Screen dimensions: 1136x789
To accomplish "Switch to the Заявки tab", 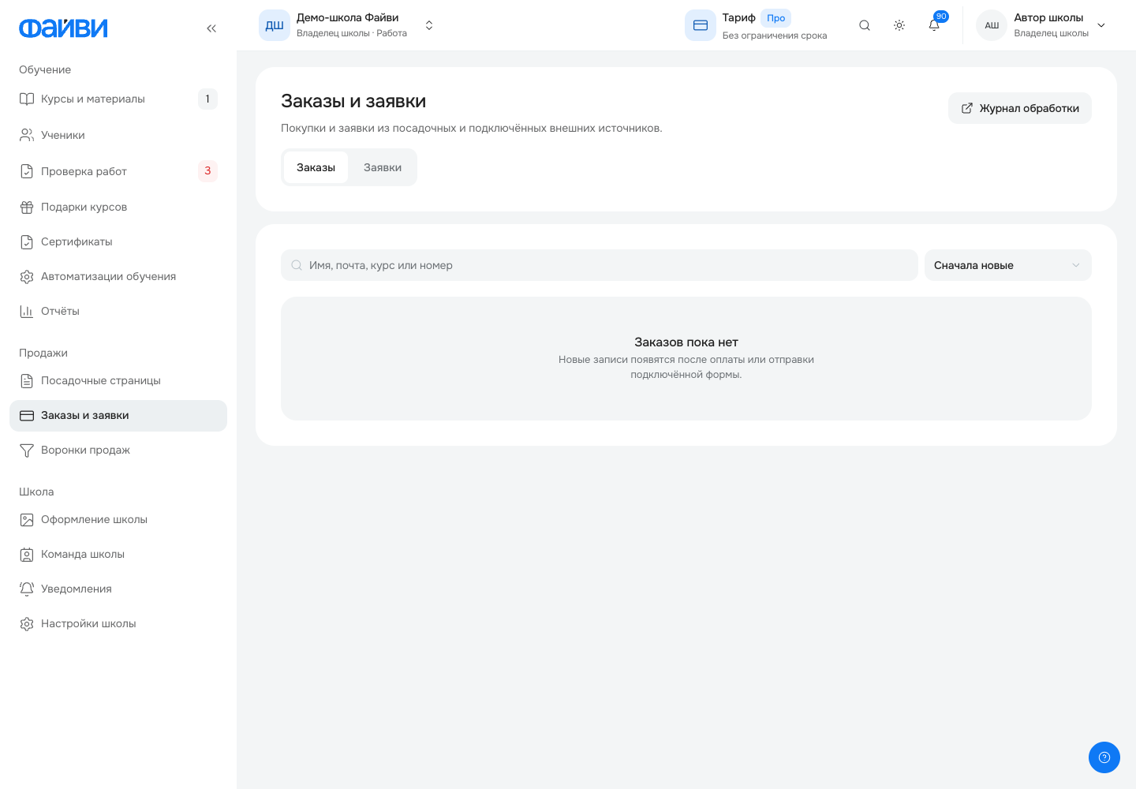I will click(x=383, y=167).
